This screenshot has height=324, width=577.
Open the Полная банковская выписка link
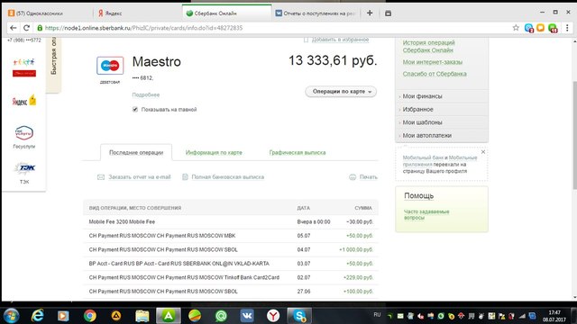(x=228, y=177)
